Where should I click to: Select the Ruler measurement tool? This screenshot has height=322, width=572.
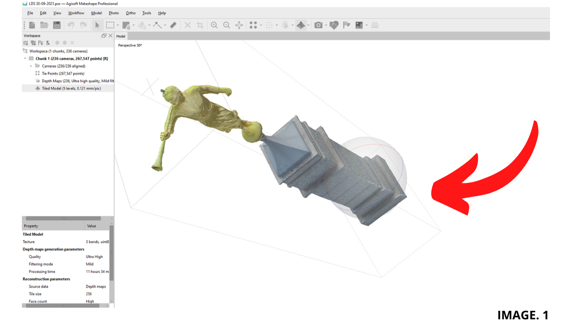tap(173, 25)
